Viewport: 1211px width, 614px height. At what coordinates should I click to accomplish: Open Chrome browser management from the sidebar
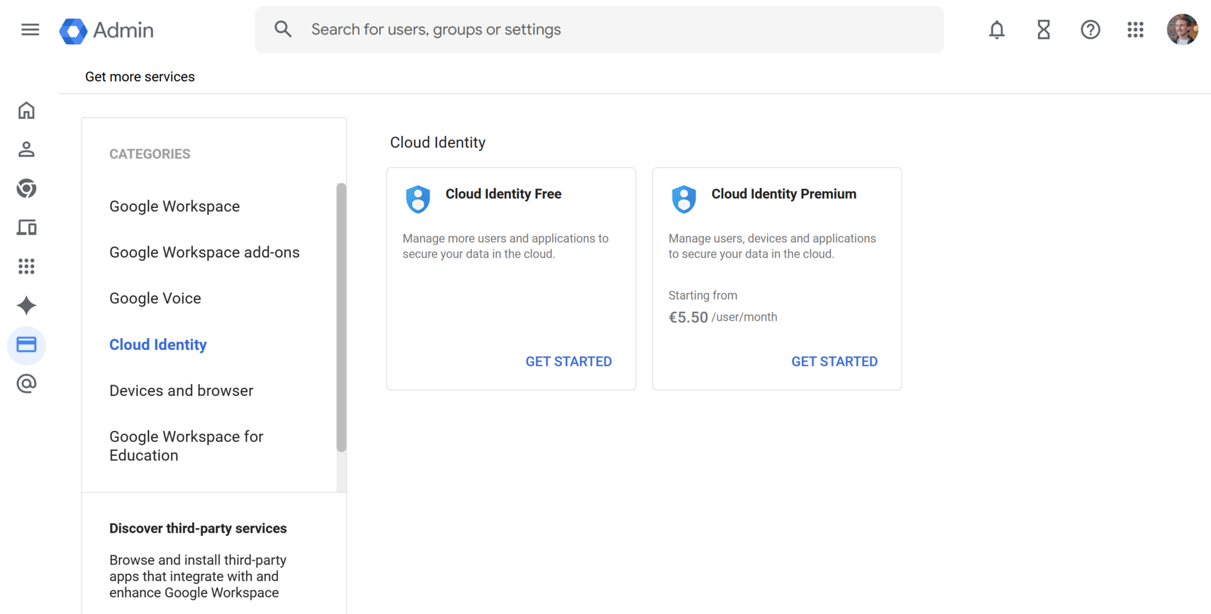coord(27,189)
